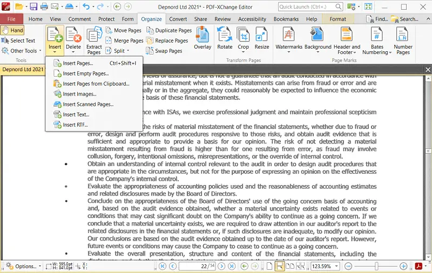The image size is (432, 273).
Task: Expand Watermarks dropdown arrow
Action: [x=288, y=52]
